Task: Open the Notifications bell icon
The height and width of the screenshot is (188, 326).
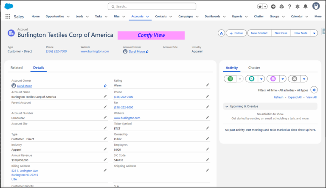Action: tap(306, 6)
